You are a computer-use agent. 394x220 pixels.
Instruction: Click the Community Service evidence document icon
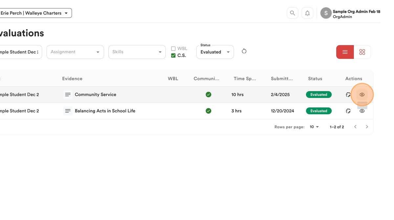68,95
